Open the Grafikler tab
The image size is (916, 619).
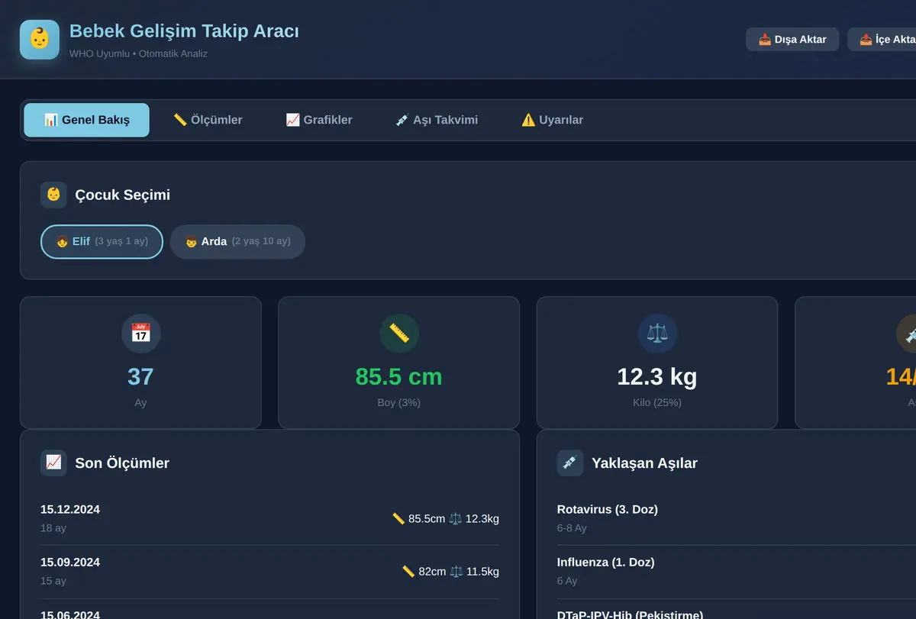coord(319,120)
